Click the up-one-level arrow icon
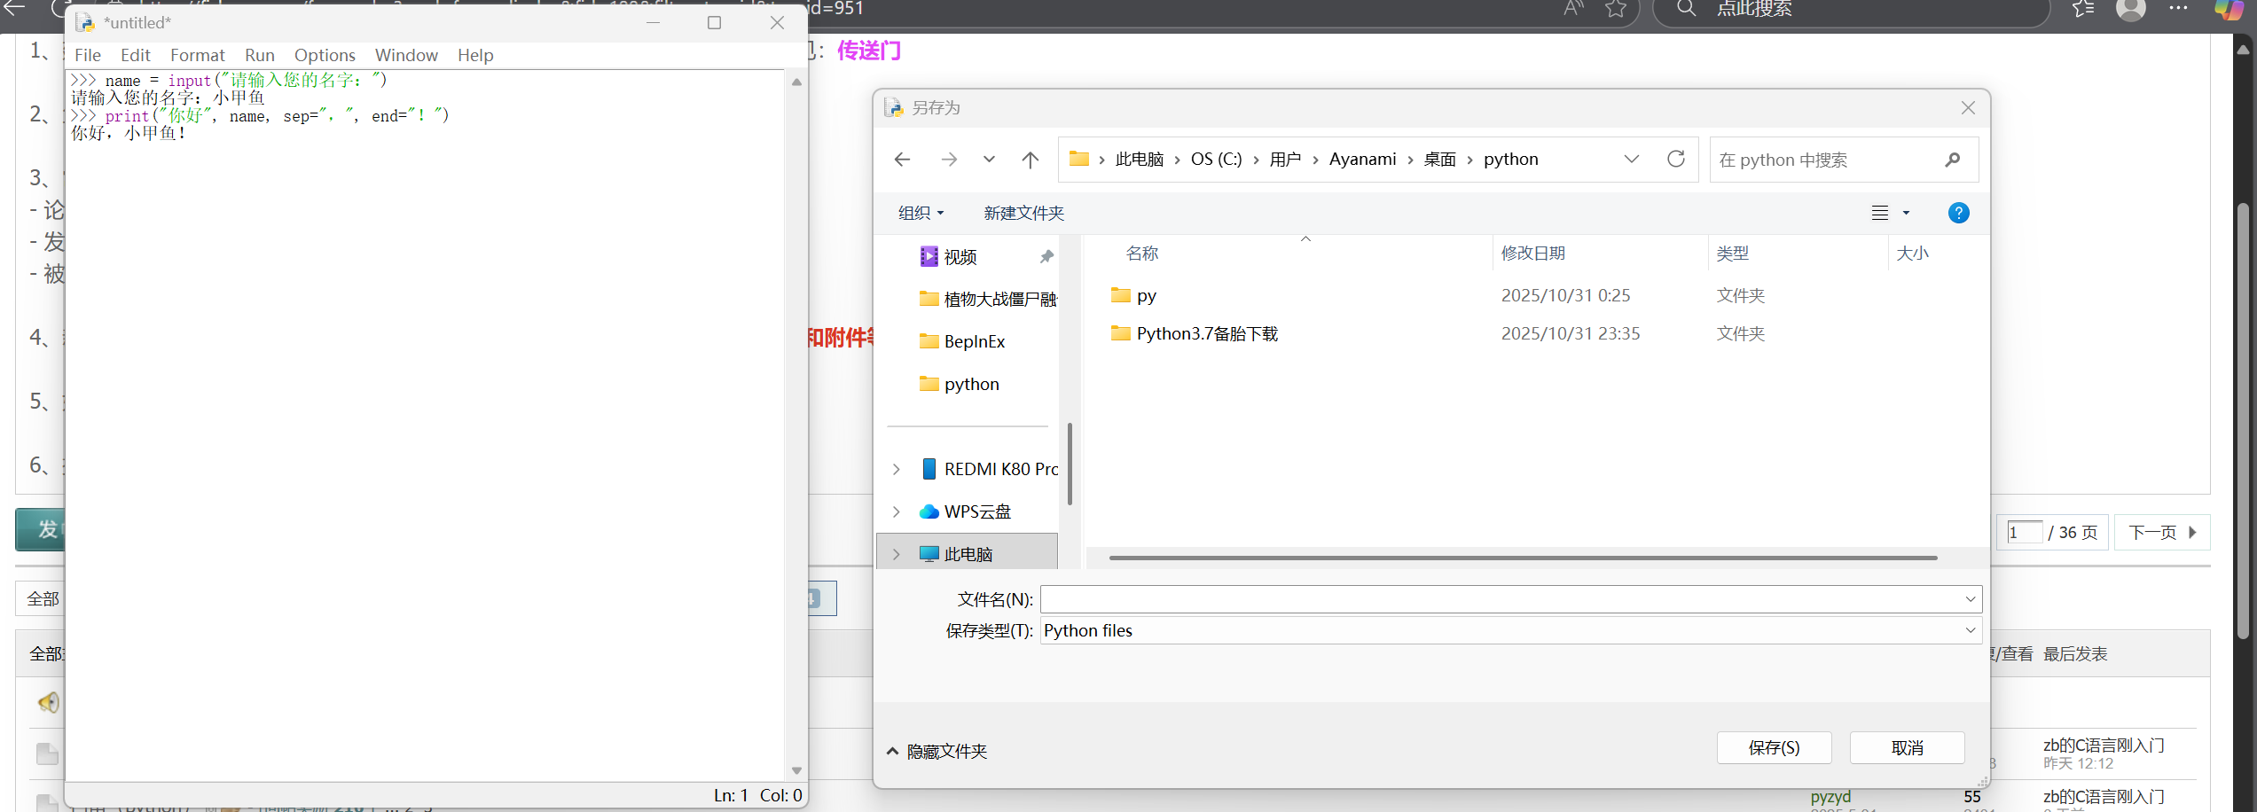 point(1030,160)
